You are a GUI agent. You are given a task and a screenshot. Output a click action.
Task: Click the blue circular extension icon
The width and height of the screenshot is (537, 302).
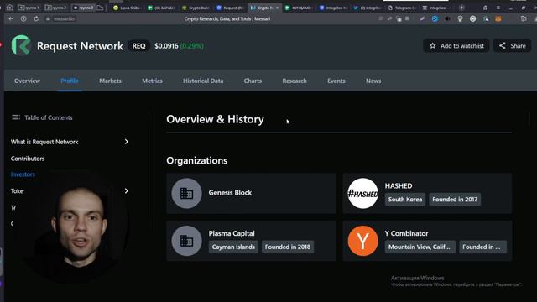pyautogui.click(x=435, y=18)
